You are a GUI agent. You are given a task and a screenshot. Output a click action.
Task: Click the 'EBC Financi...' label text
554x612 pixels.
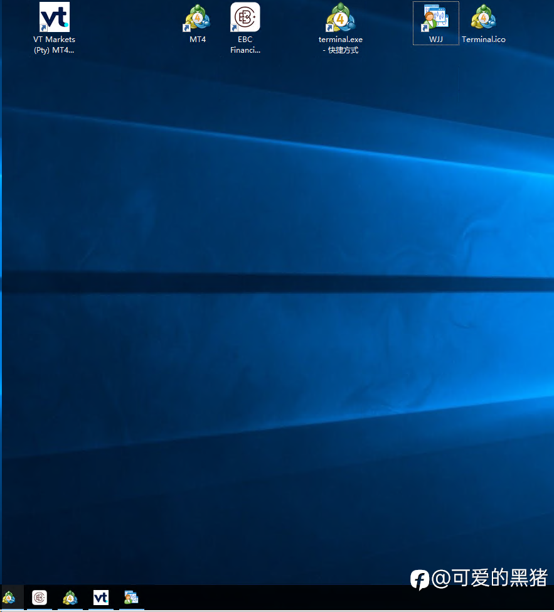(x=245, y=45)
